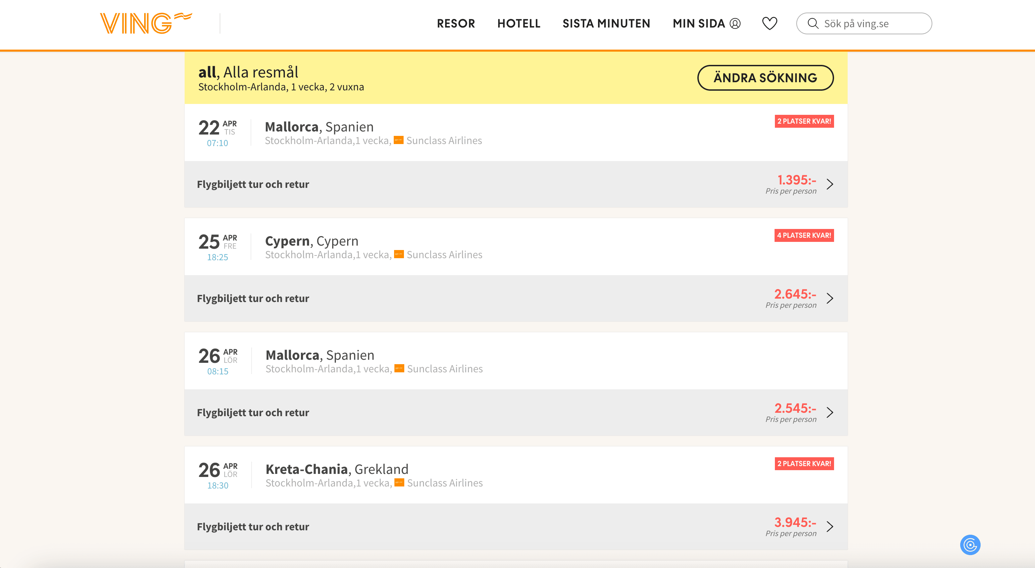Open the blue chat widget icon
Screen dimensions: 1035x568
point(970,545)
